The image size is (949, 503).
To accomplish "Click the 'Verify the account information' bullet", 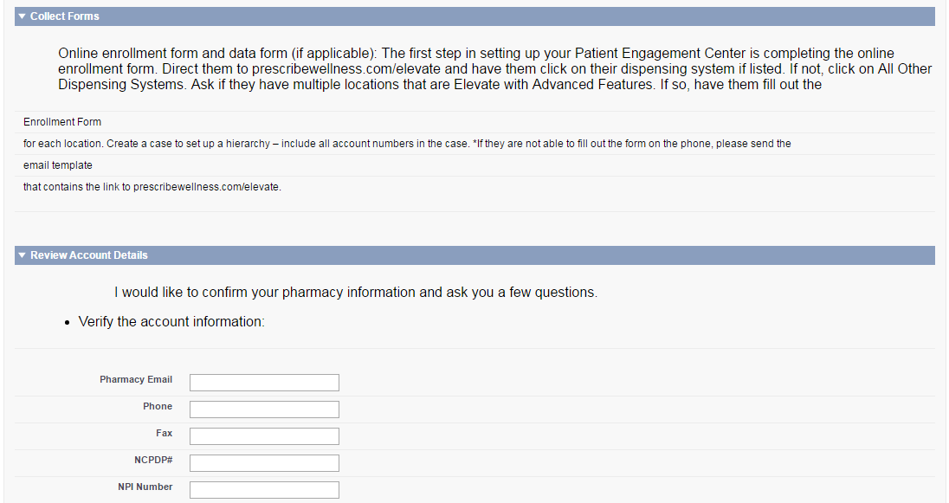I will click(171, 322).
